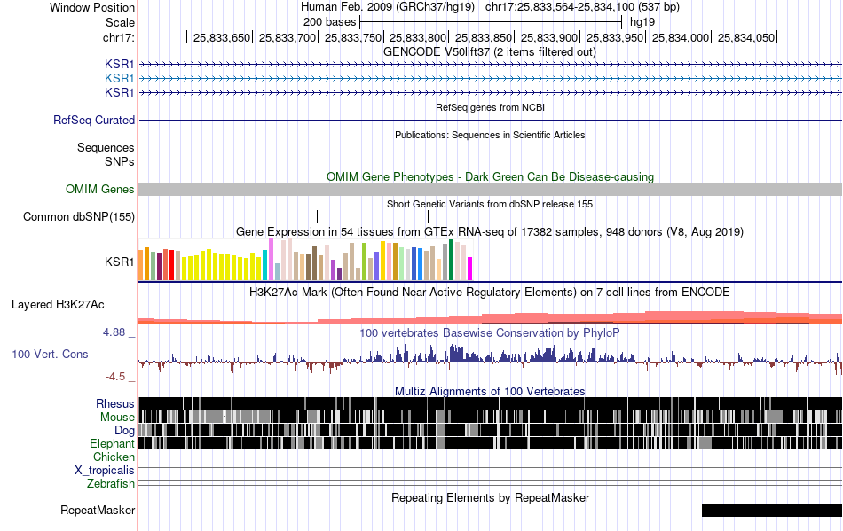Click Multiz Alignments of 100 Vertebrates title
The width and height of the screenshot is (843, 531).
[490, 392]
